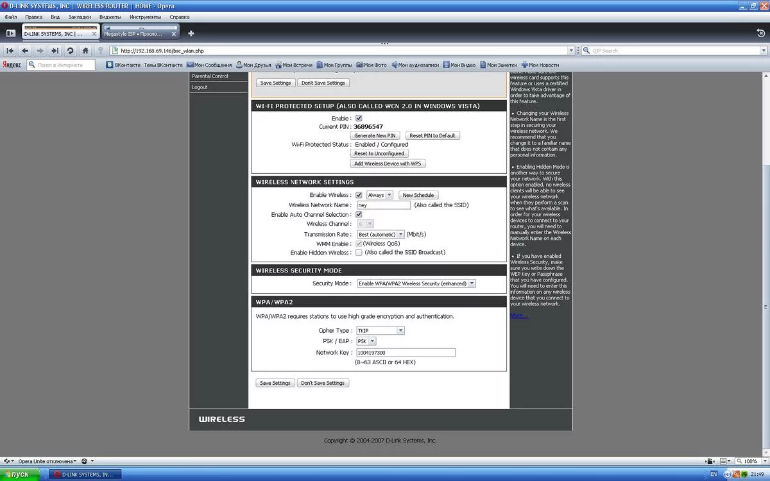This screenshot has width=770, height=481.
Task: Click the QIP Search field
Action: (675, 51)
